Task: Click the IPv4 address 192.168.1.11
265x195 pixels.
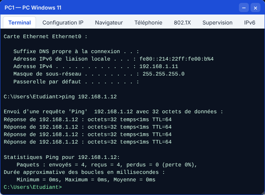Action: (x=159, y=66)
